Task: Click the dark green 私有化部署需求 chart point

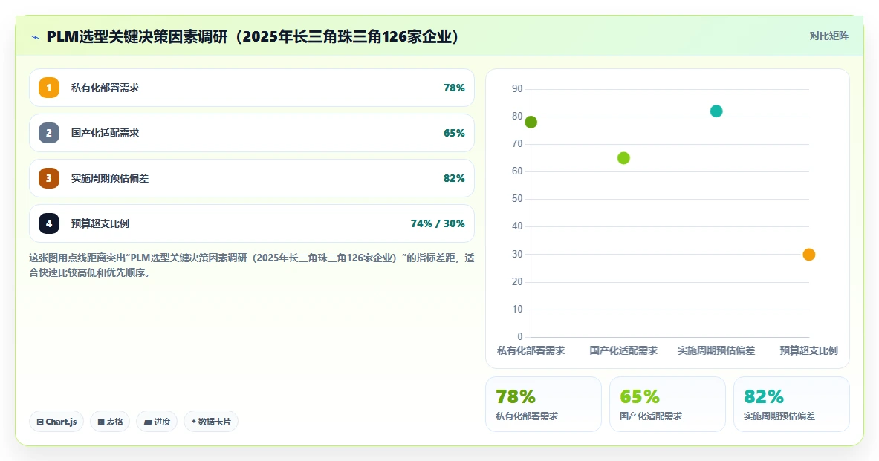Action: tap(531, 122)
